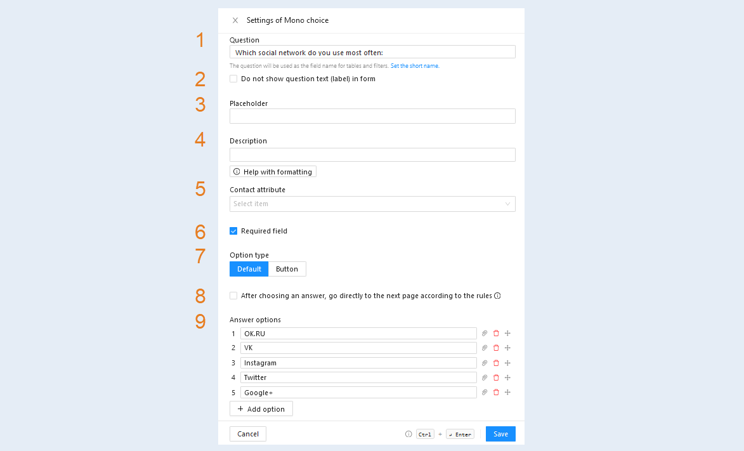This screenshot has height=451, width=744.
Task: Click the info icon beside next page rule
Action: pyautogui.click(x=497, y=296)
